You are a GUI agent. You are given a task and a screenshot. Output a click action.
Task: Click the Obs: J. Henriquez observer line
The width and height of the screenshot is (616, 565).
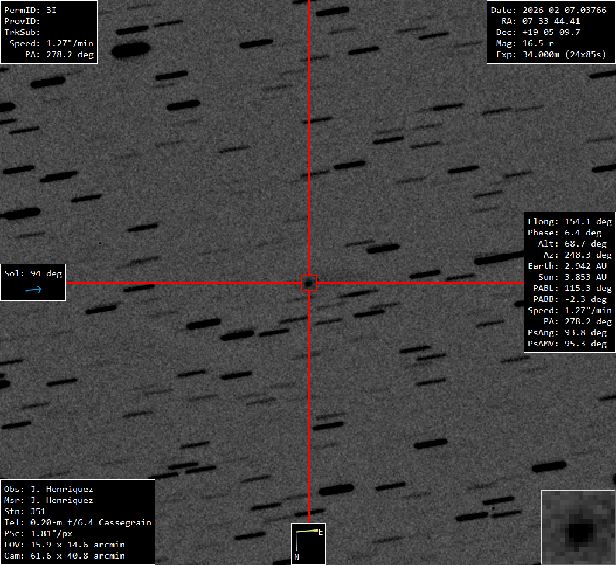click(49, 489)
